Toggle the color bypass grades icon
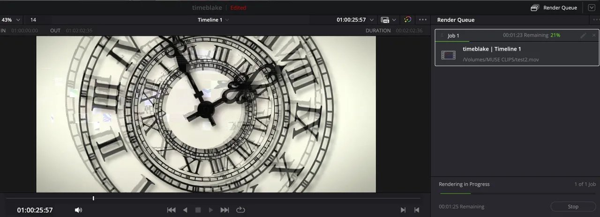This screenshot has height=217, width=600. coord(407,20)
